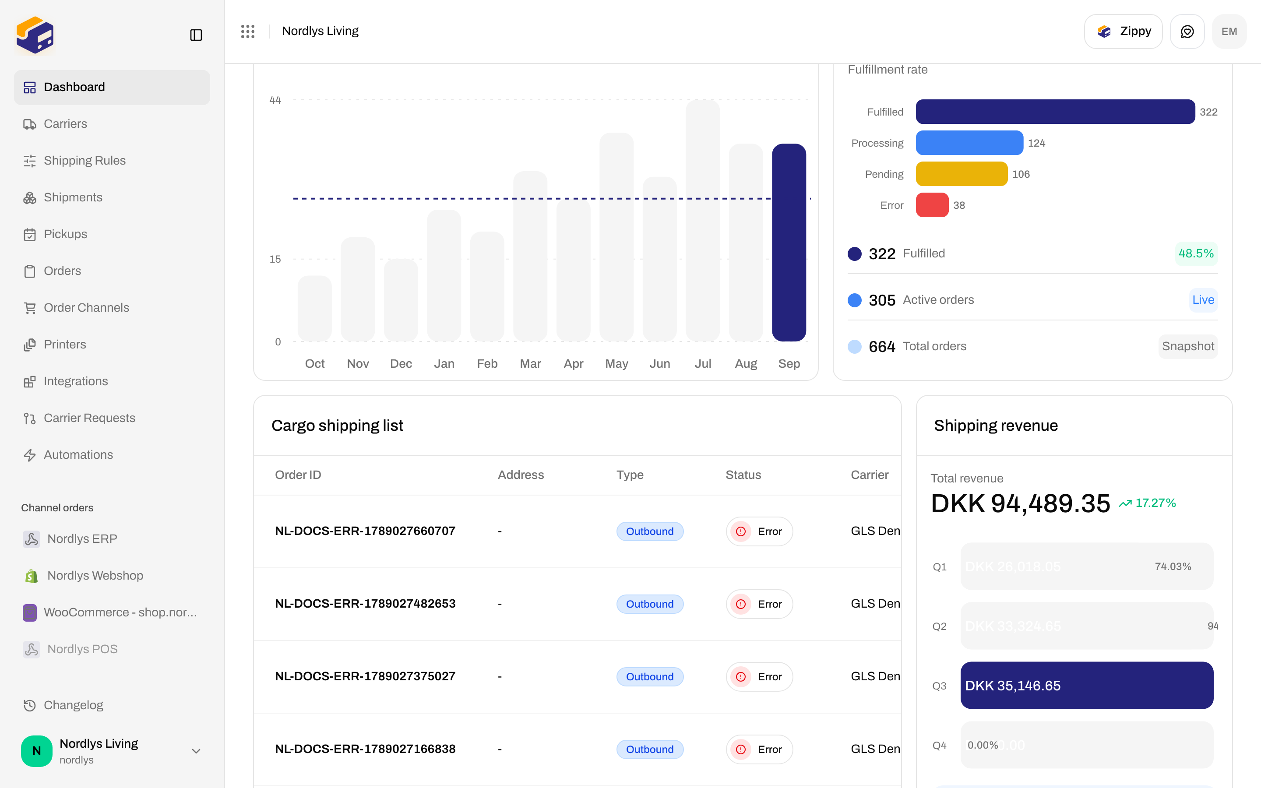The height and width of the screenshot is (788, 1261).
Task: Open order NL-DOCS-ERR-1789027166838
Action: tap(365, 749)
